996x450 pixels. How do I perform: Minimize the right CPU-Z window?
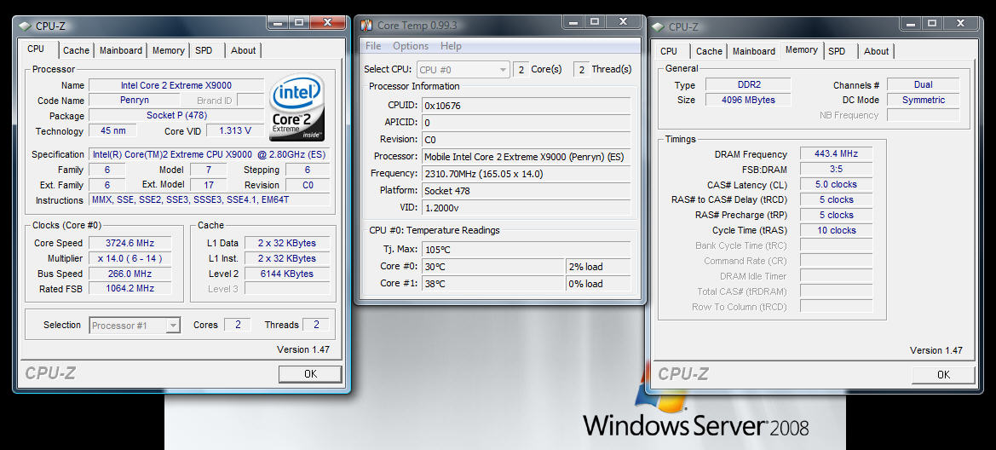(912, 24)
